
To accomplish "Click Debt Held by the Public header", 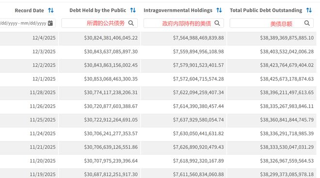I will tap(98, 10).
